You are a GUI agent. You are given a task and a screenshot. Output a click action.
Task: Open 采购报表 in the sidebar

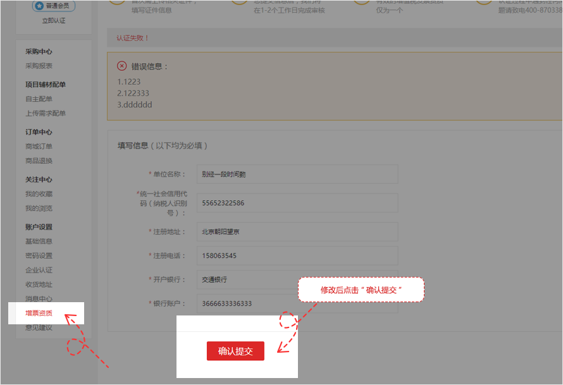(x=39, y=66)
